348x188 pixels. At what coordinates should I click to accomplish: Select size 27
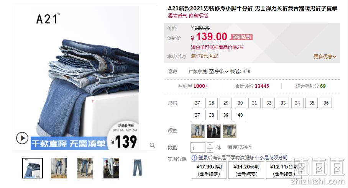click(197, 103)
